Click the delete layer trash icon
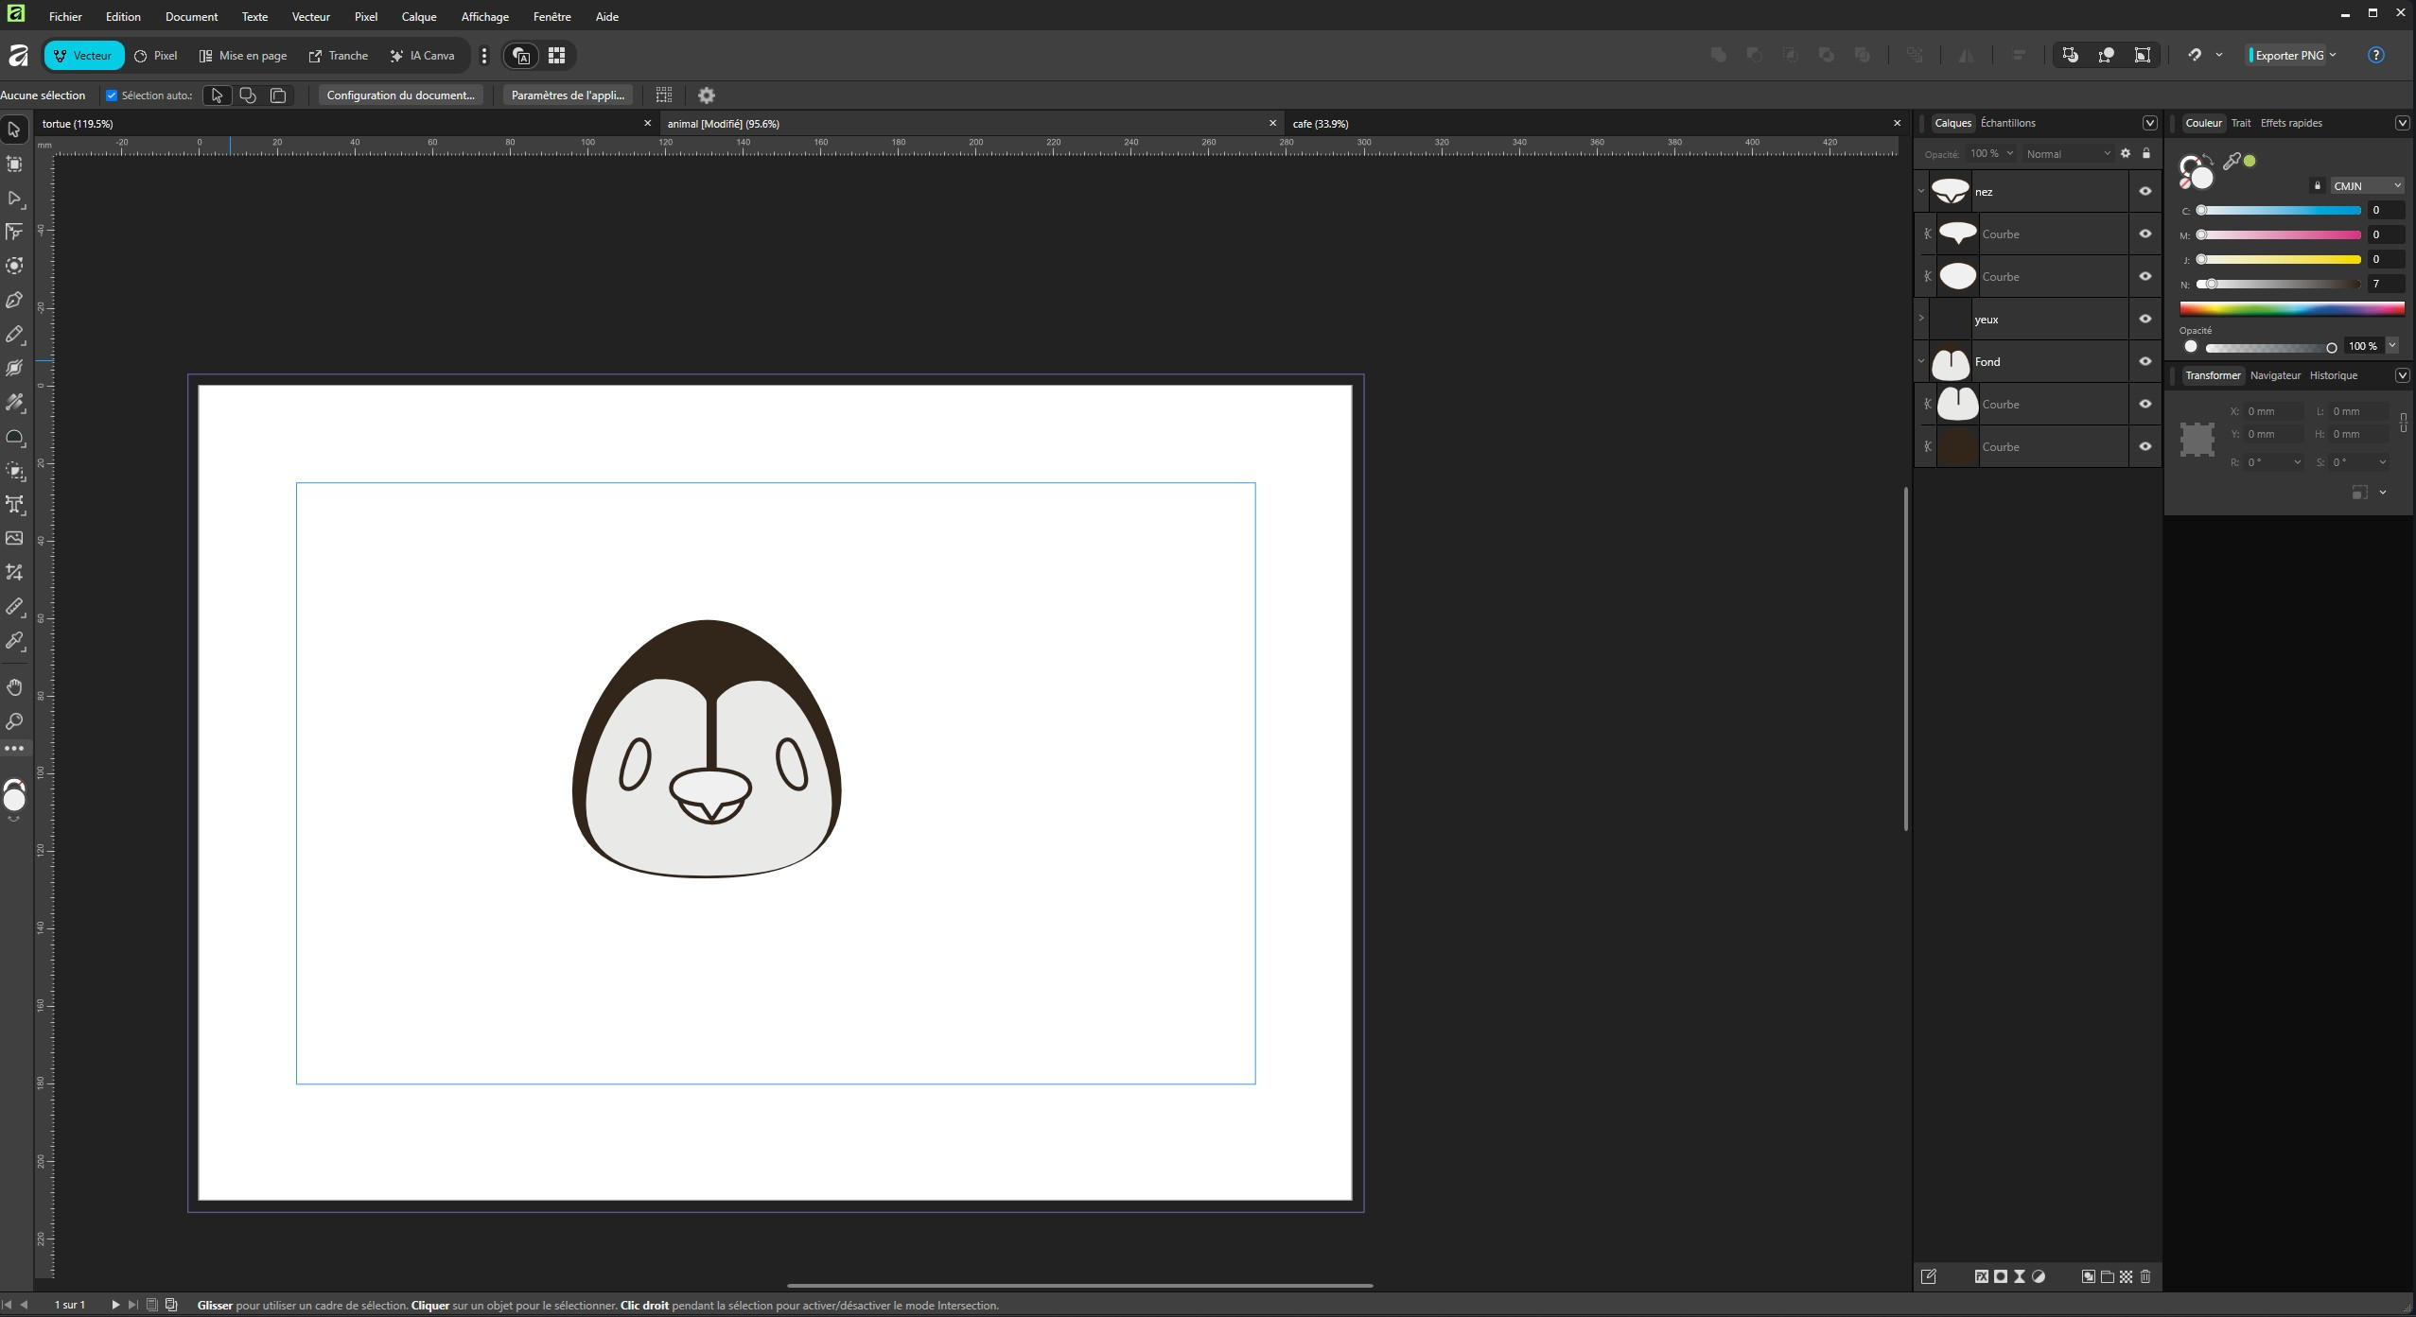 point(2145,1276)
